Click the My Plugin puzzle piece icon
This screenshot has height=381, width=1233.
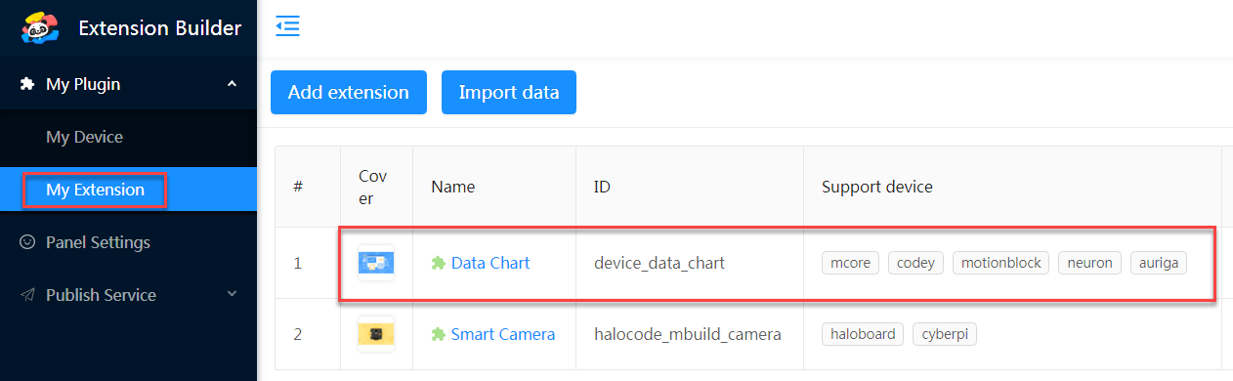[x=27, y=84]
